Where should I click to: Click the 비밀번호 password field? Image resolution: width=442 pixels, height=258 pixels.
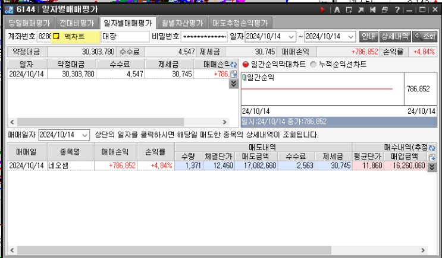pos(204,37)
